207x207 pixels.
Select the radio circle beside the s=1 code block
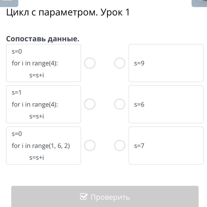[90, 104]
